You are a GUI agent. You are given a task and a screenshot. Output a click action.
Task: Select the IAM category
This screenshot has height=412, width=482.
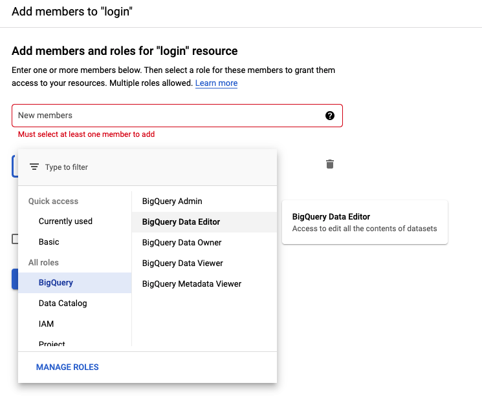pyautogui.click(x=74, y=324)
